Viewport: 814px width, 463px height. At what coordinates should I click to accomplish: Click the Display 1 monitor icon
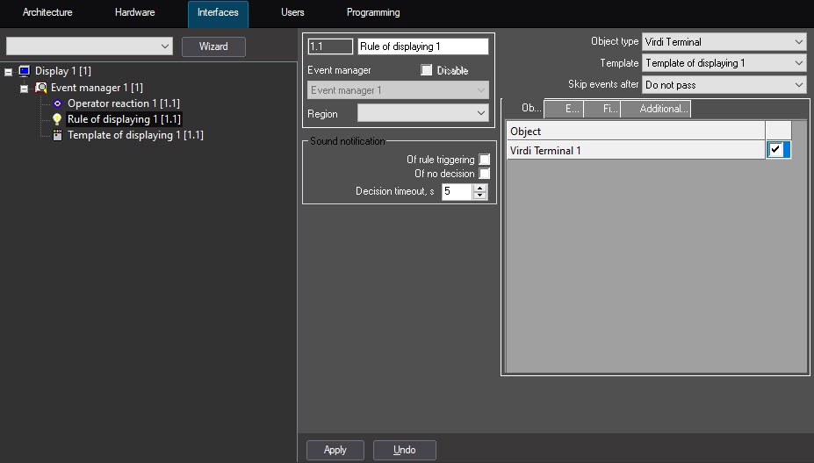pos(25,71)
